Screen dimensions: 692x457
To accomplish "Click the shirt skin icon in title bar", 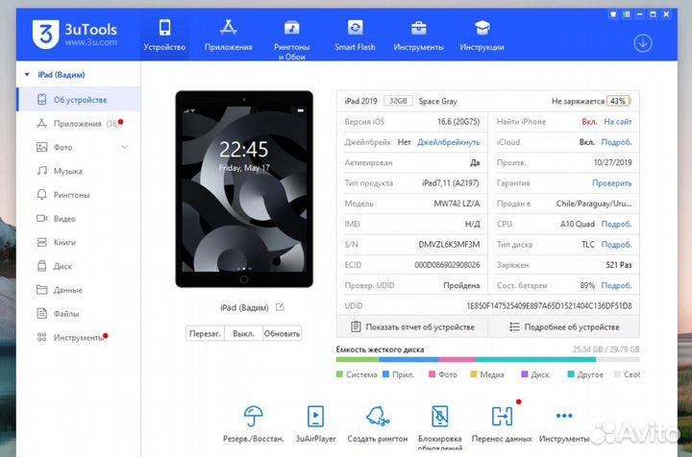I will 613,14.
